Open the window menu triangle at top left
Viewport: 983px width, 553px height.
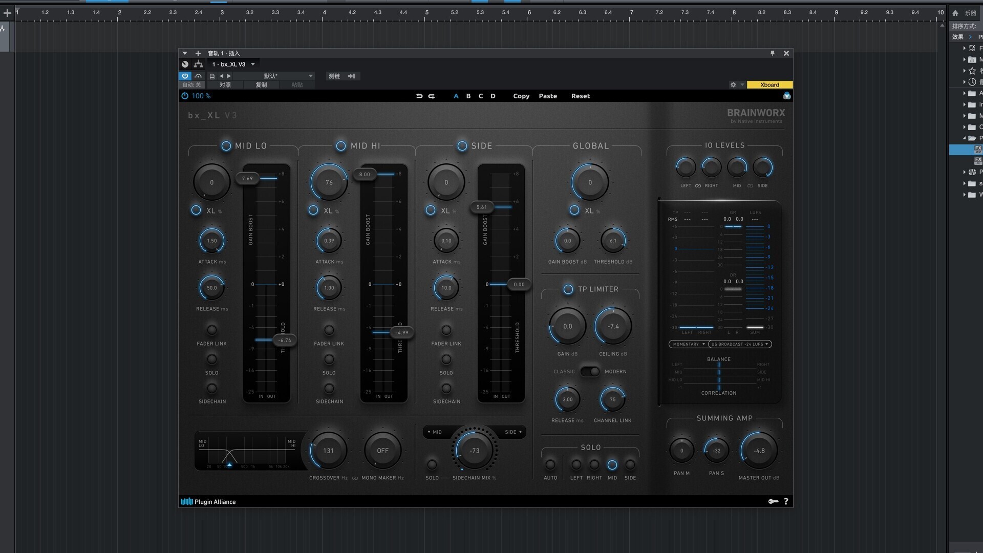185,53
